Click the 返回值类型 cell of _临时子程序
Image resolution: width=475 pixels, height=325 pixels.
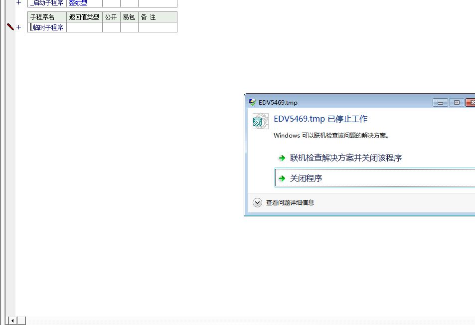coord(84,27)
